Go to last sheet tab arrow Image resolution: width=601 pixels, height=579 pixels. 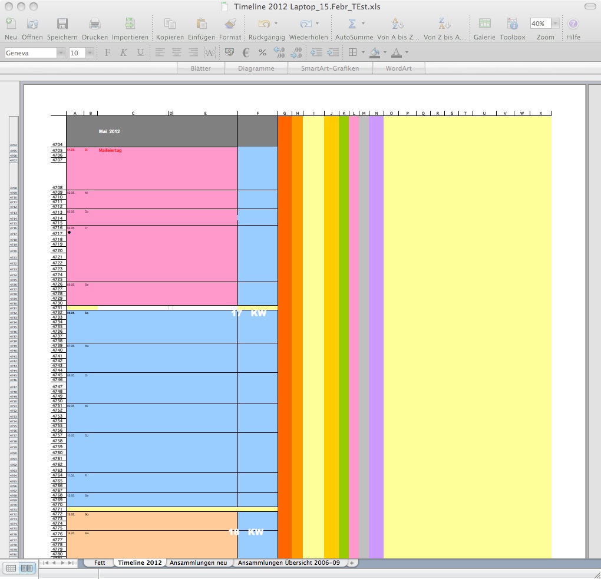71,563
